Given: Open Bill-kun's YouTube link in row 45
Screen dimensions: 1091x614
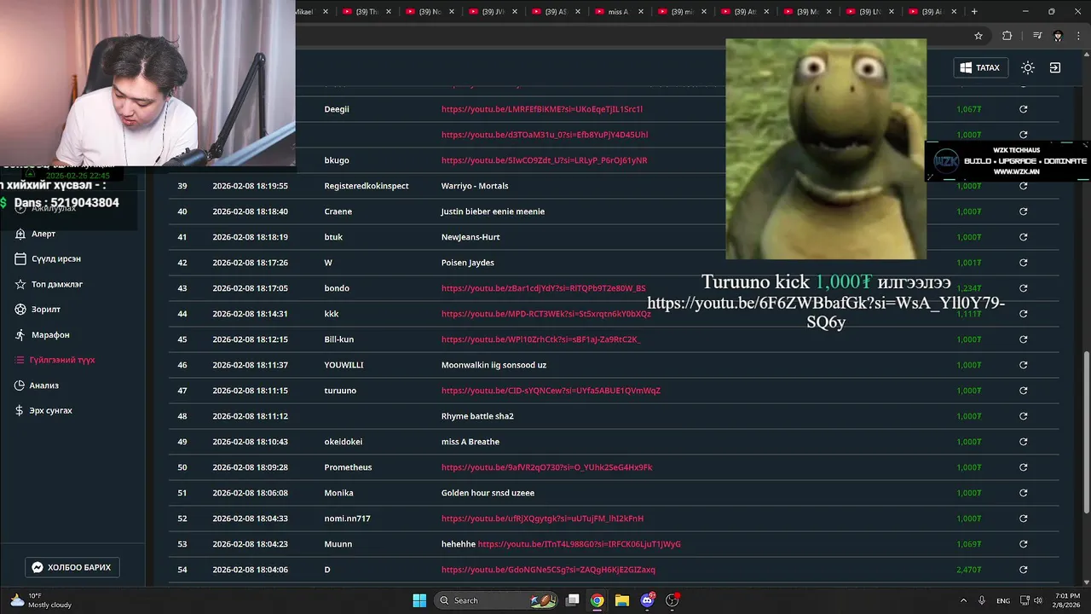Looking at the screenshot, I should [x=540, y=339].
